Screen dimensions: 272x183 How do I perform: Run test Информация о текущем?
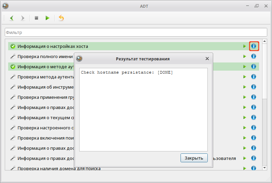point(244,117)
